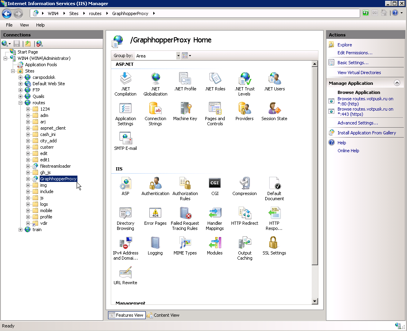Screen dimensions: 407x331
Task: Expand the GraphhopperProxy tree node
Action: 28,179
